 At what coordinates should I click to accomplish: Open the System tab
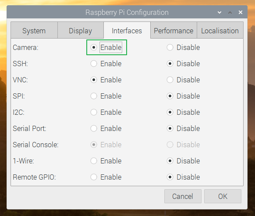click(34, 31)
